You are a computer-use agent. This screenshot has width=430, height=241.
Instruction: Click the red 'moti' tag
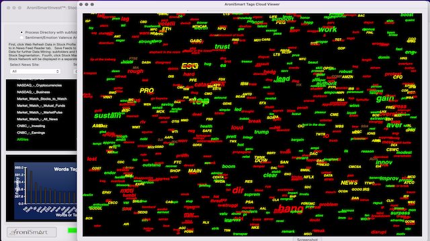click(x=127, y=191)
